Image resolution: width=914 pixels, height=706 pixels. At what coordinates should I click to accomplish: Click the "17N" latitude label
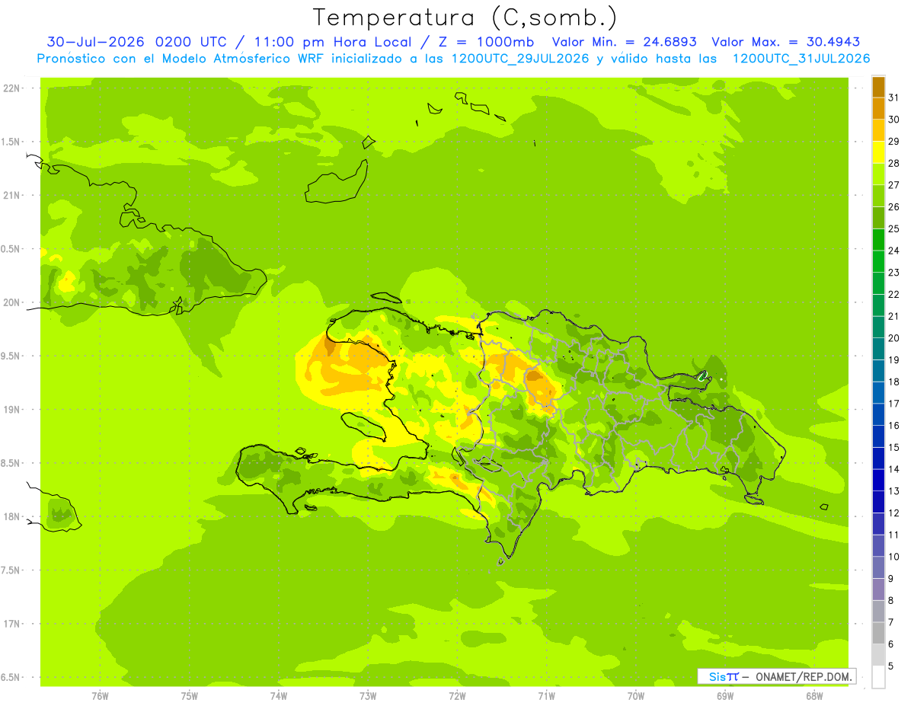pyautogui.click(x=13, y=624)
